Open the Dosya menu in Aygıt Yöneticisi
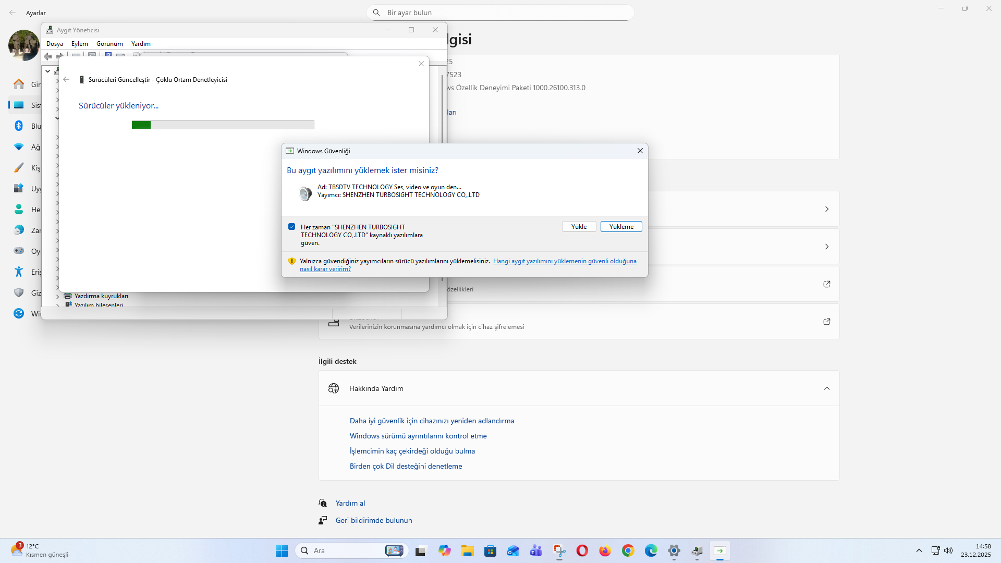Viewport: 1001px width, 563px height. (55, 44)
